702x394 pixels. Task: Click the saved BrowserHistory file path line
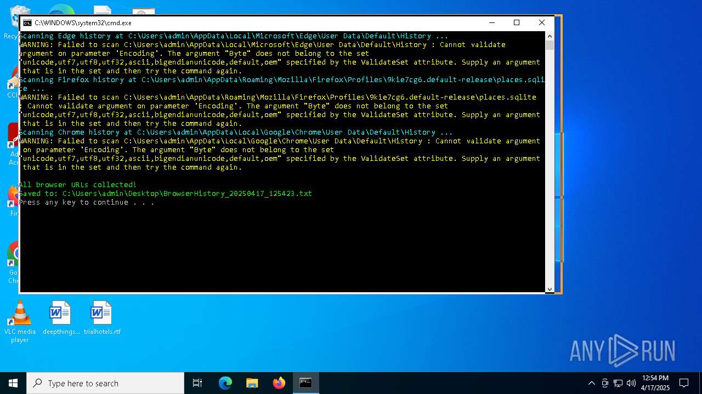tap(165, 194)
